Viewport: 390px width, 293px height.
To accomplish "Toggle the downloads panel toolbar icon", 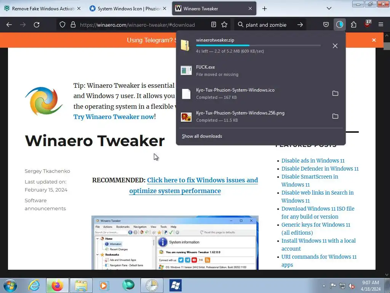I will [x=339, y=25].
